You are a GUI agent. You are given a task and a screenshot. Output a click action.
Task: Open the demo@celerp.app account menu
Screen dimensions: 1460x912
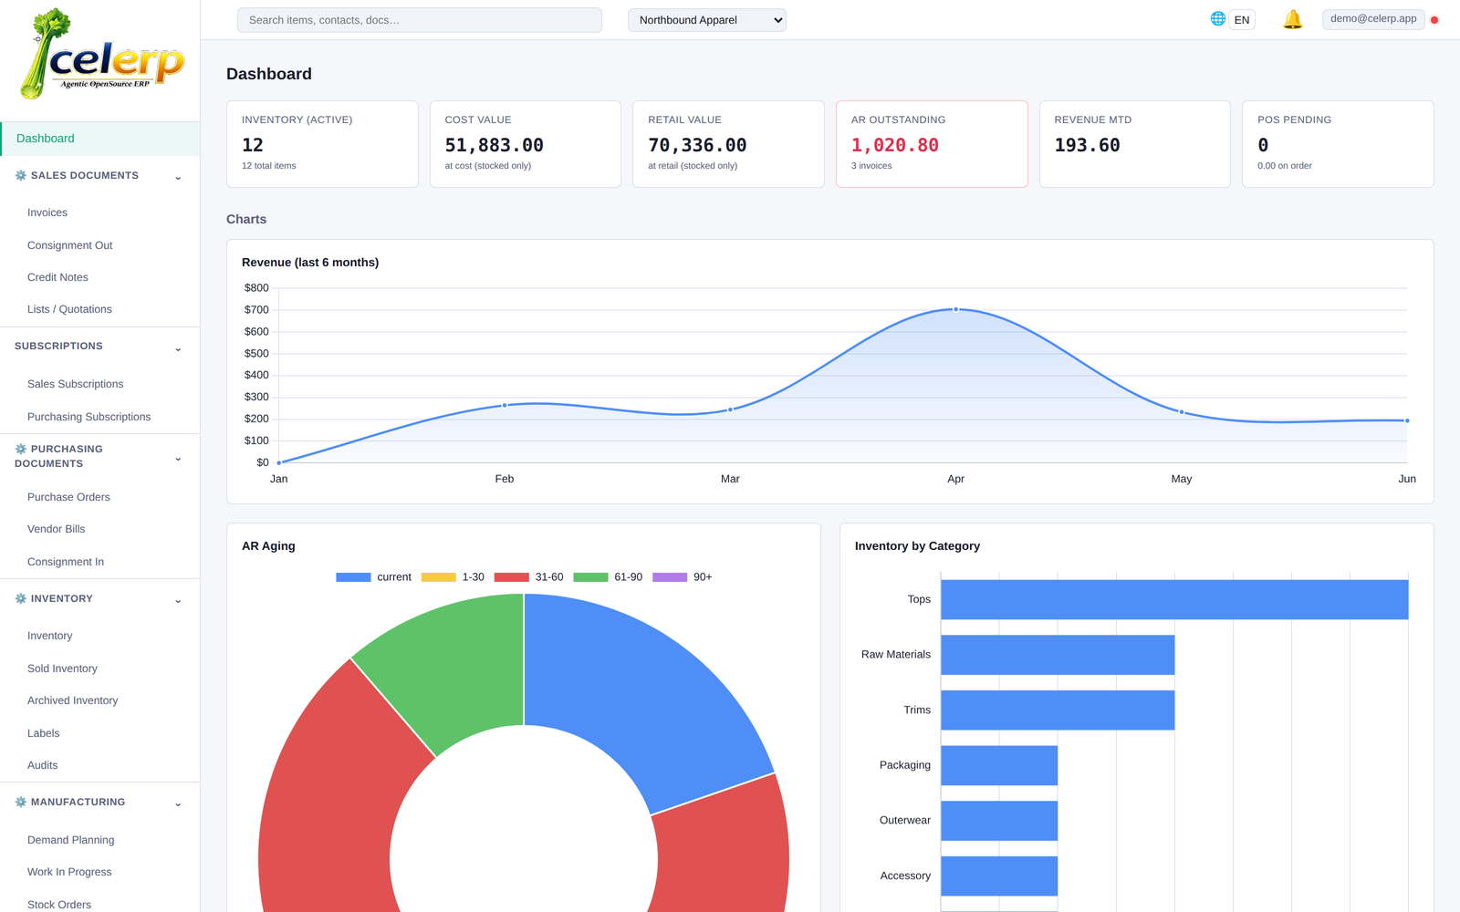click(1373, 18)
